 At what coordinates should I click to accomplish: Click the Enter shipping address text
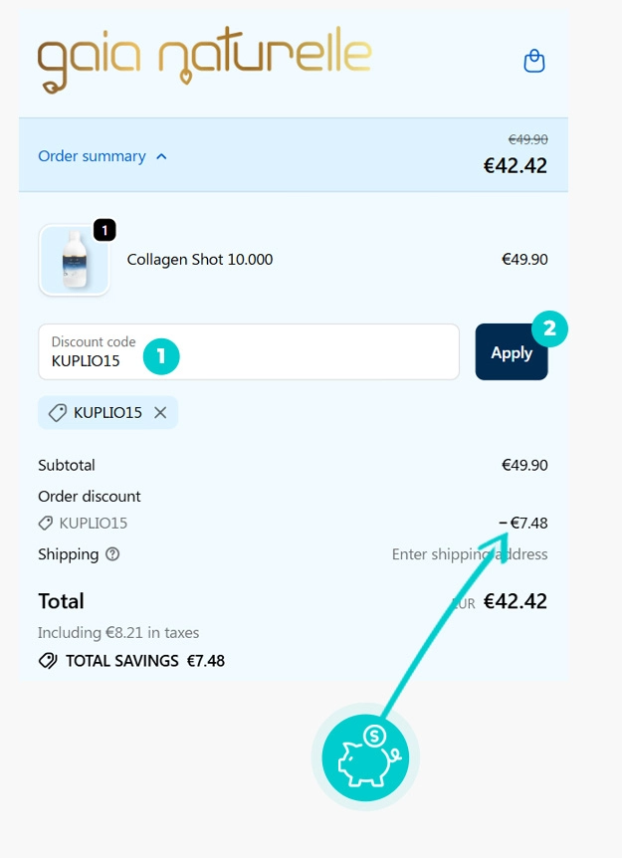470,554
